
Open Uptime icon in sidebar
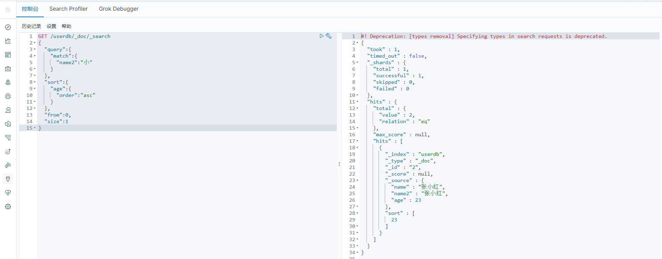coord(8,151)
